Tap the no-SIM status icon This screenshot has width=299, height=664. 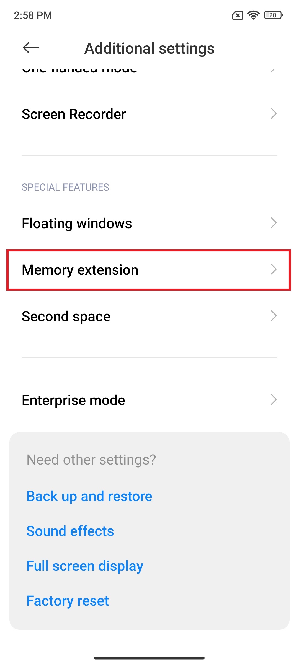(x=238, y=15)
